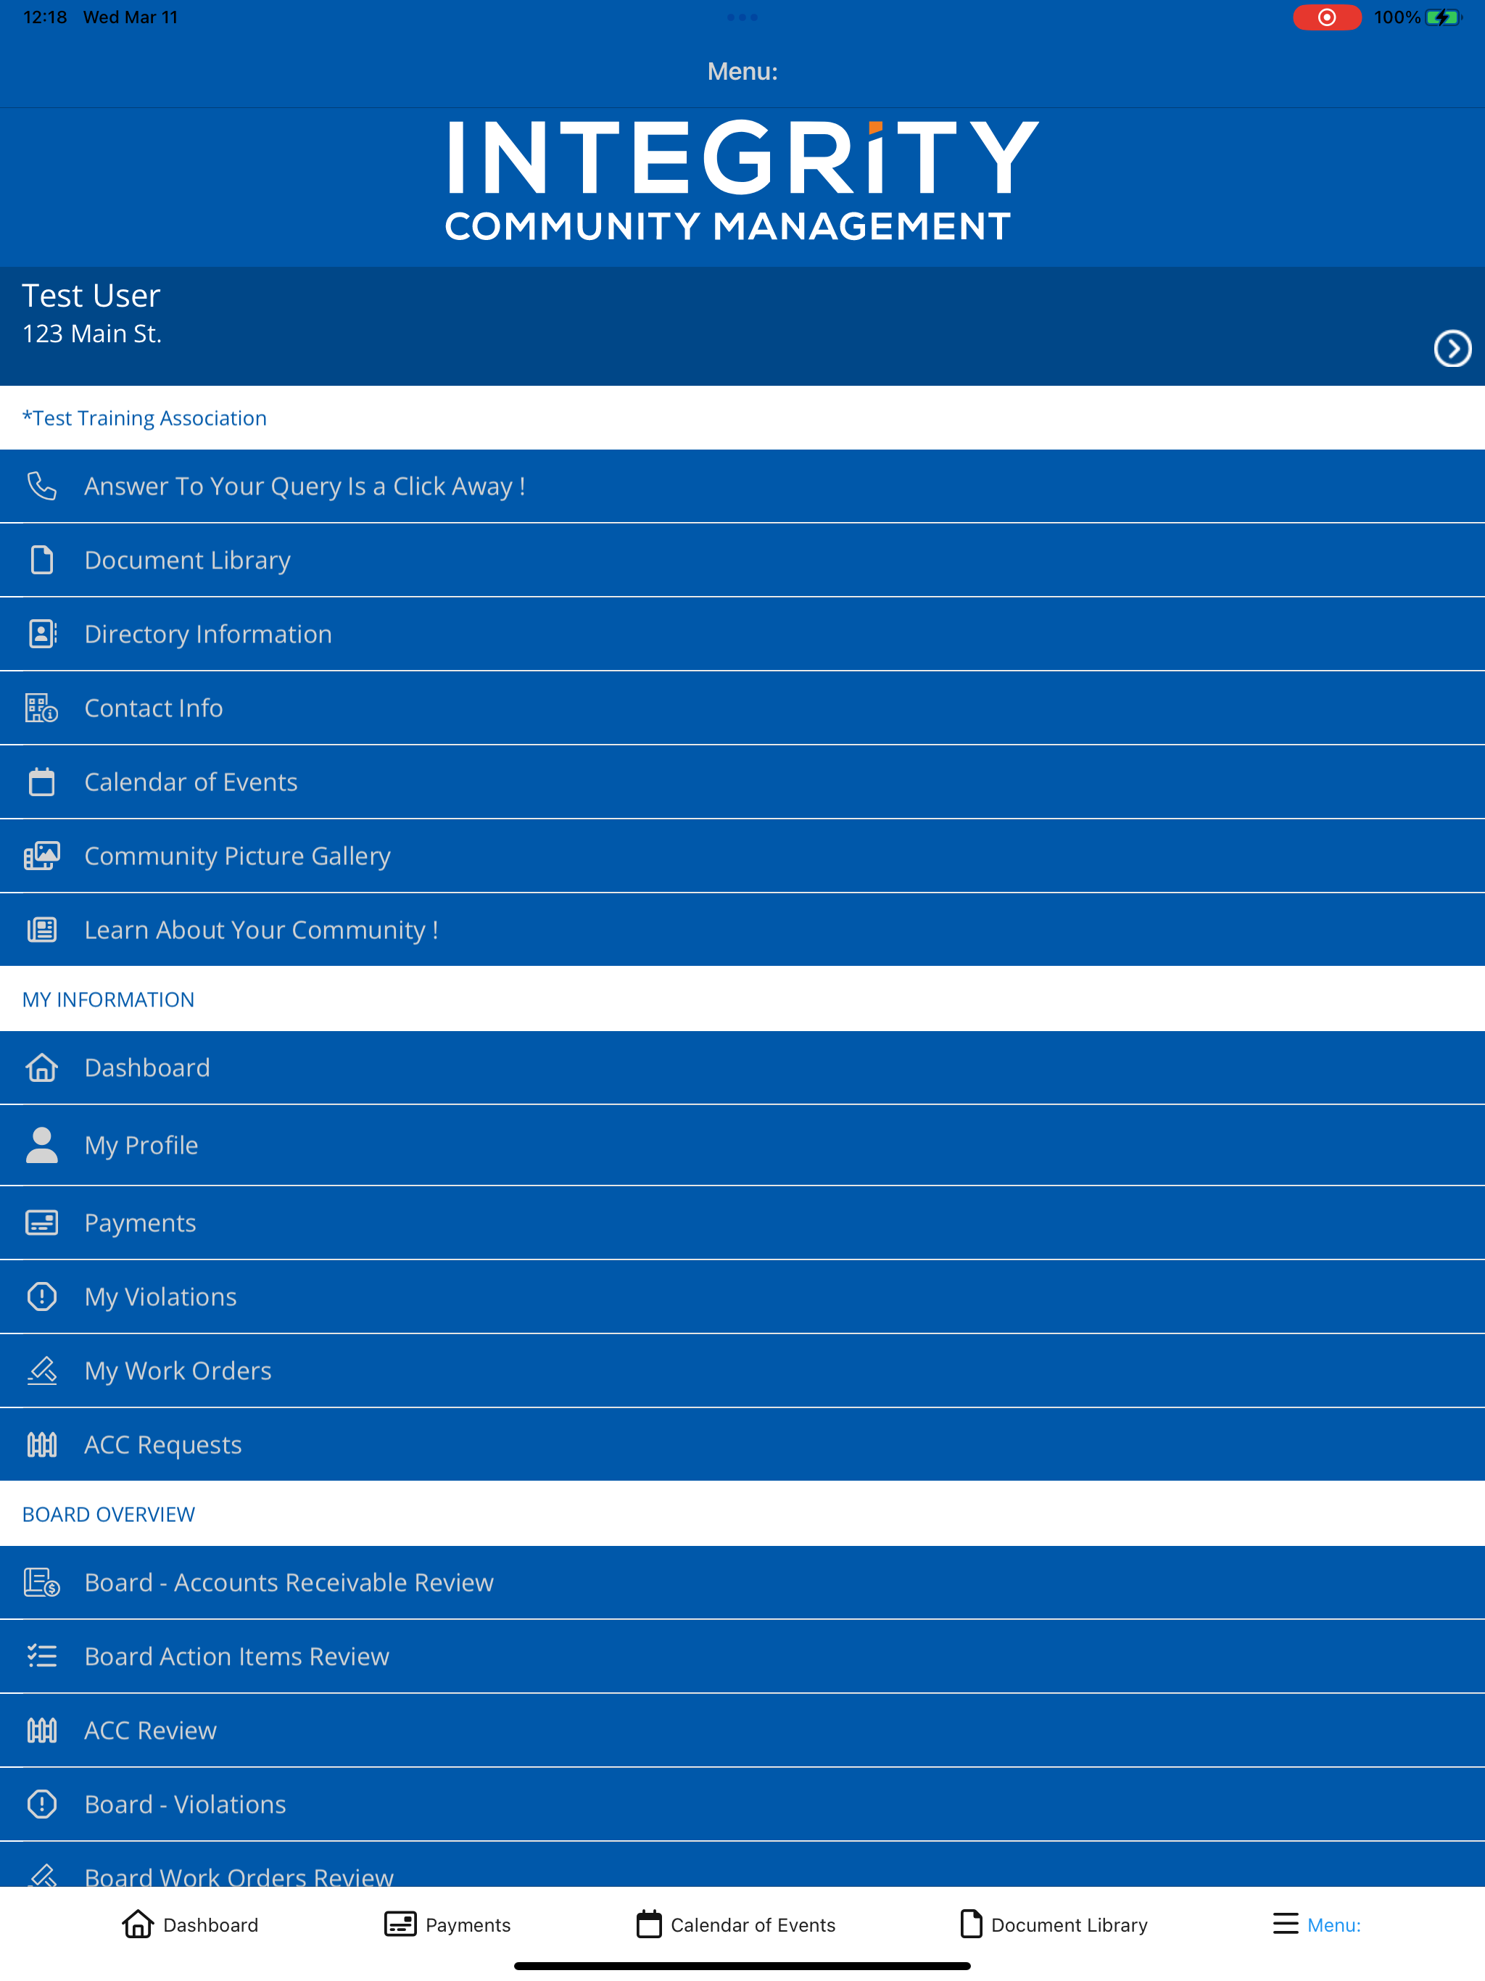Tap the page icon beside Document Library row

coord(41,561)
